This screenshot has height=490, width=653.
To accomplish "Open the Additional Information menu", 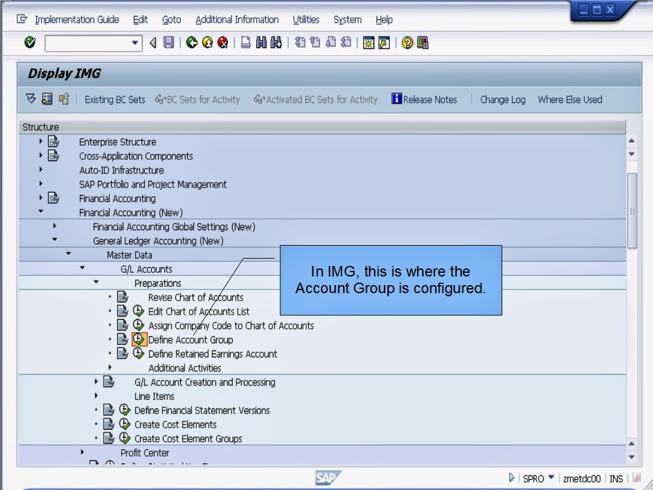I will click(237, 20).
